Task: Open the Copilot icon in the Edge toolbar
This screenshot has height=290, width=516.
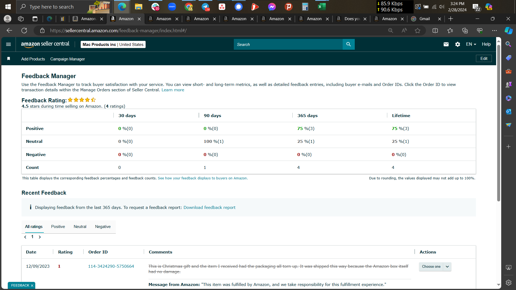Action: [508, 31]
